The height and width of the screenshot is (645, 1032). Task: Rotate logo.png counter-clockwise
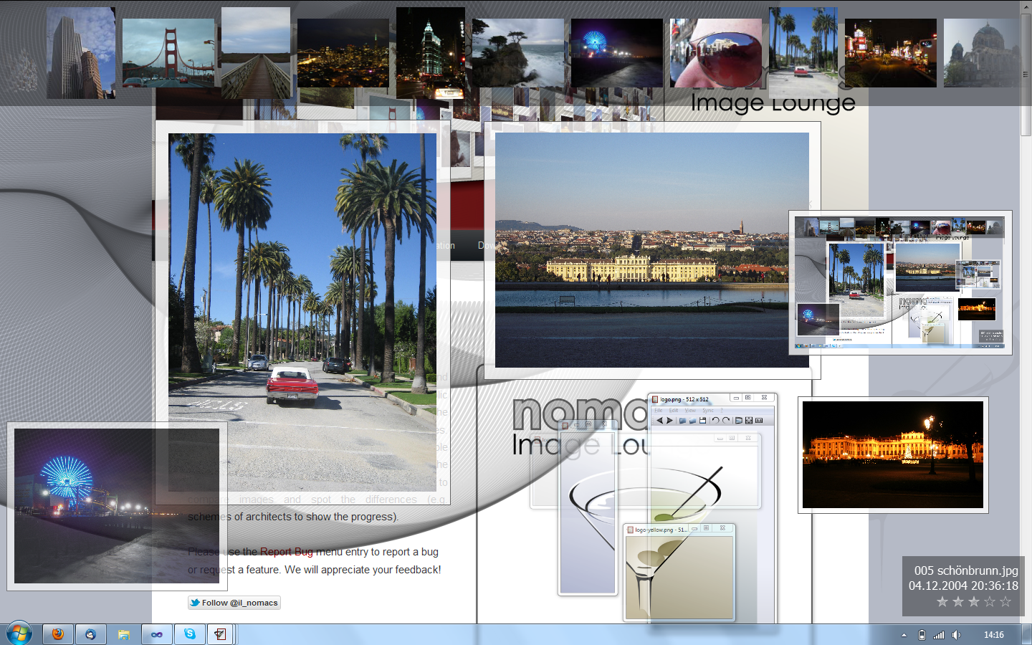(716, 420)
